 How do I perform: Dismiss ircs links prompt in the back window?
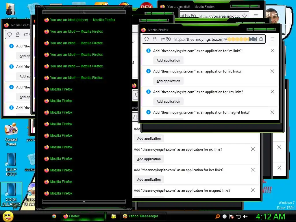pos(253,170)
